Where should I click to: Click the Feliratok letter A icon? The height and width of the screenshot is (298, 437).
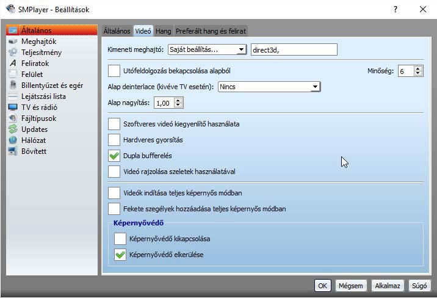[x=13, y=64]
